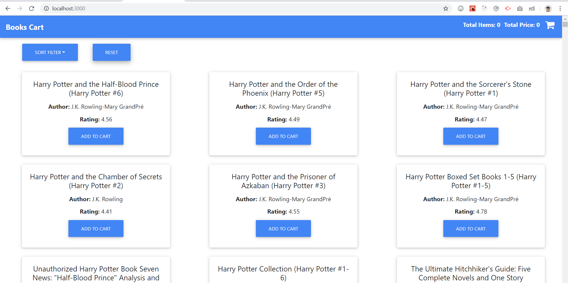
Task: Click the red square extension icon
Action: (x=472, y=9)
